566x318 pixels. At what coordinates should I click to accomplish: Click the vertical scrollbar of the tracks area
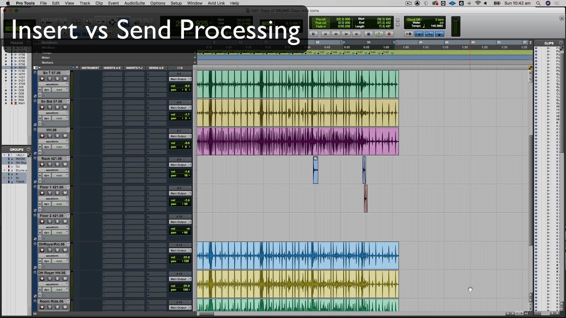click(x=531, y=190)
